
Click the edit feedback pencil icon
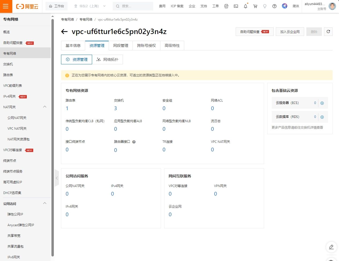click(331, 247)
